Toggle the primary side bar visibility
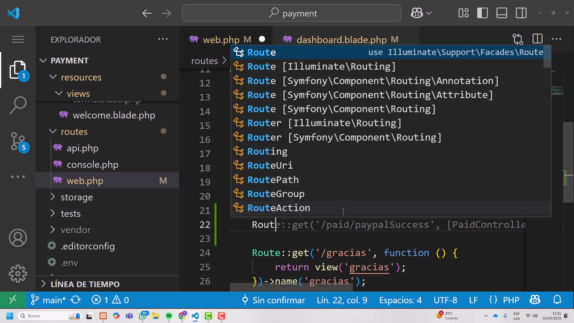This screenshot has width=574, height=323. tap(482, 13)
